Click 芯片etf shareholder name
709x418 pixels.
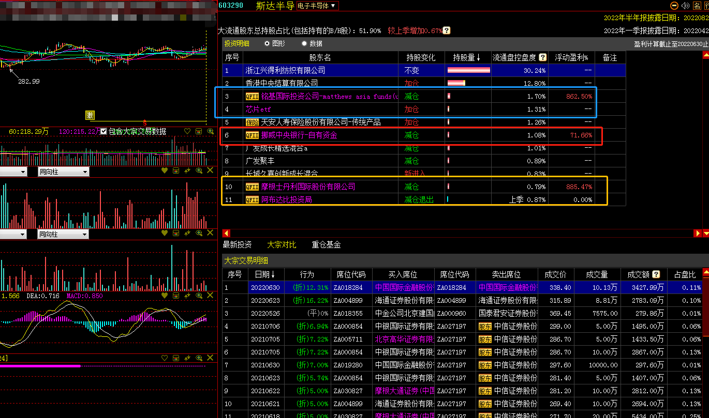tap(258, 109)
